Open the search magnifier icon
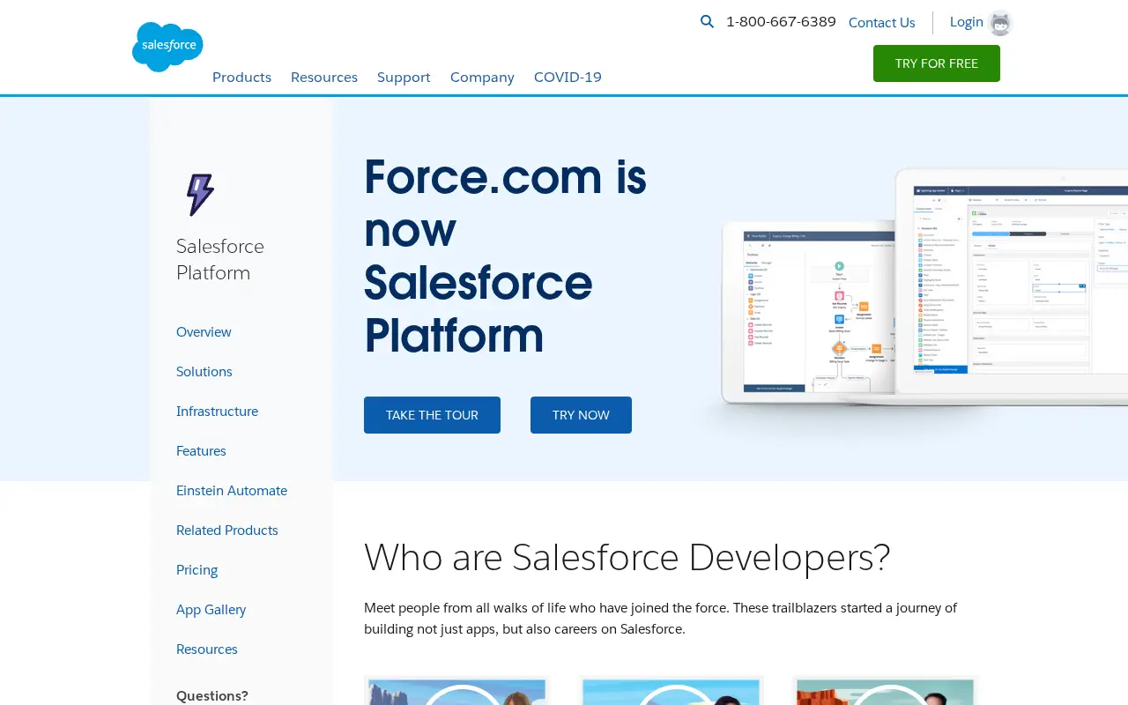Screen dimensions: 1128x705 pos(707,22)
